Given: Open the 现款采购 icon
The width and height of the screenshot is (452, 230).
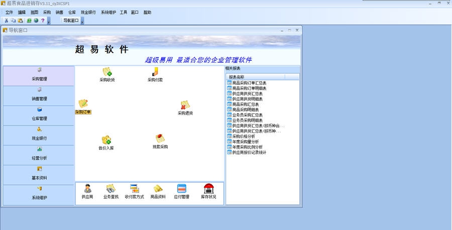Looking at the screenshot, I should pyautogui.click(x=160, y=139).
